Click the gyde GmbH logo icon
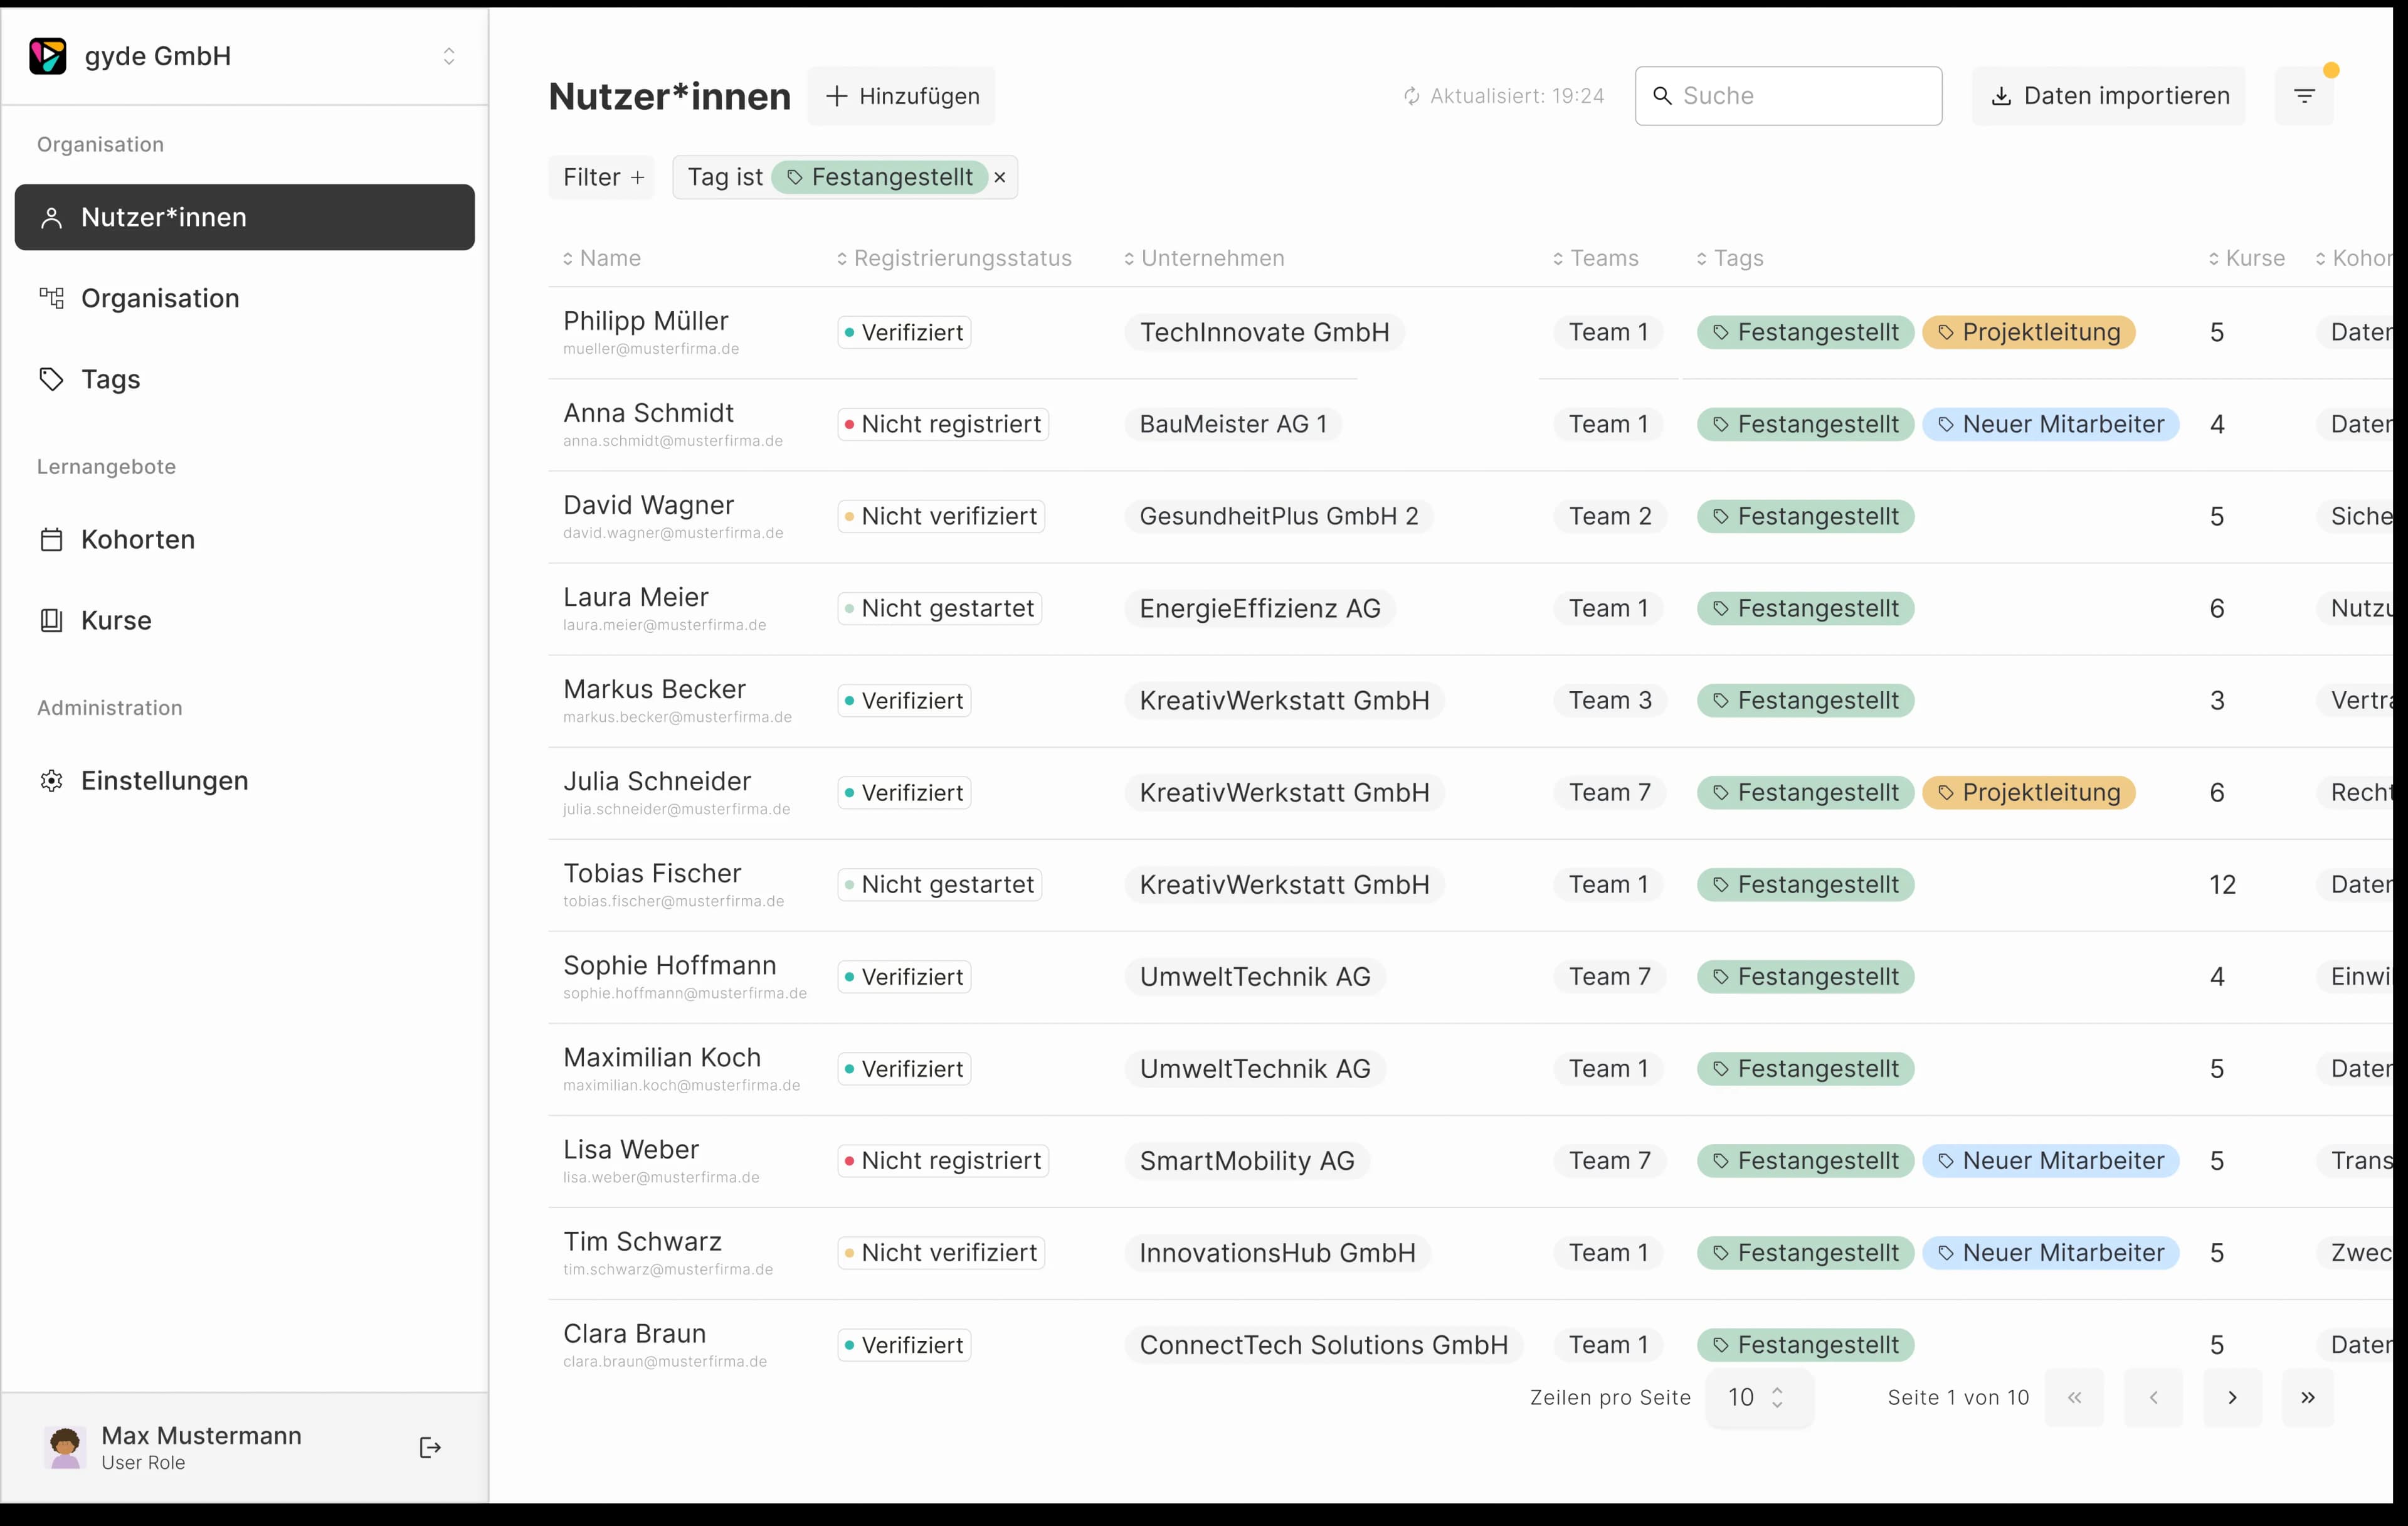Image resolution: width=2408 pixels, height=1526 pixels. pyautogui.click(x=47, y=56)
